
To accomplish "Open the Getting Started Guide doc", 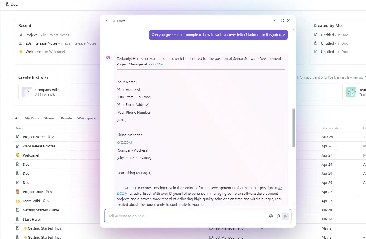I will click(41, 210).
